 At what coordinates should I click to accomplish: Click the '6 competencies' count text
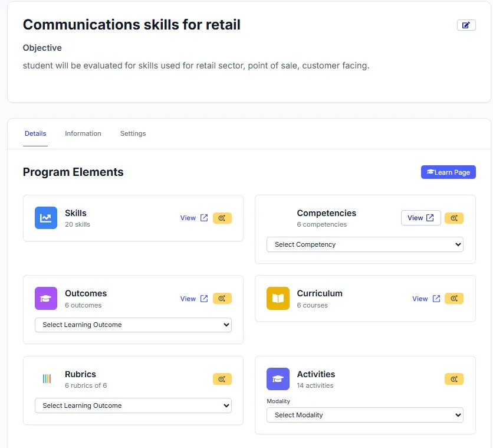click(321, 224)
